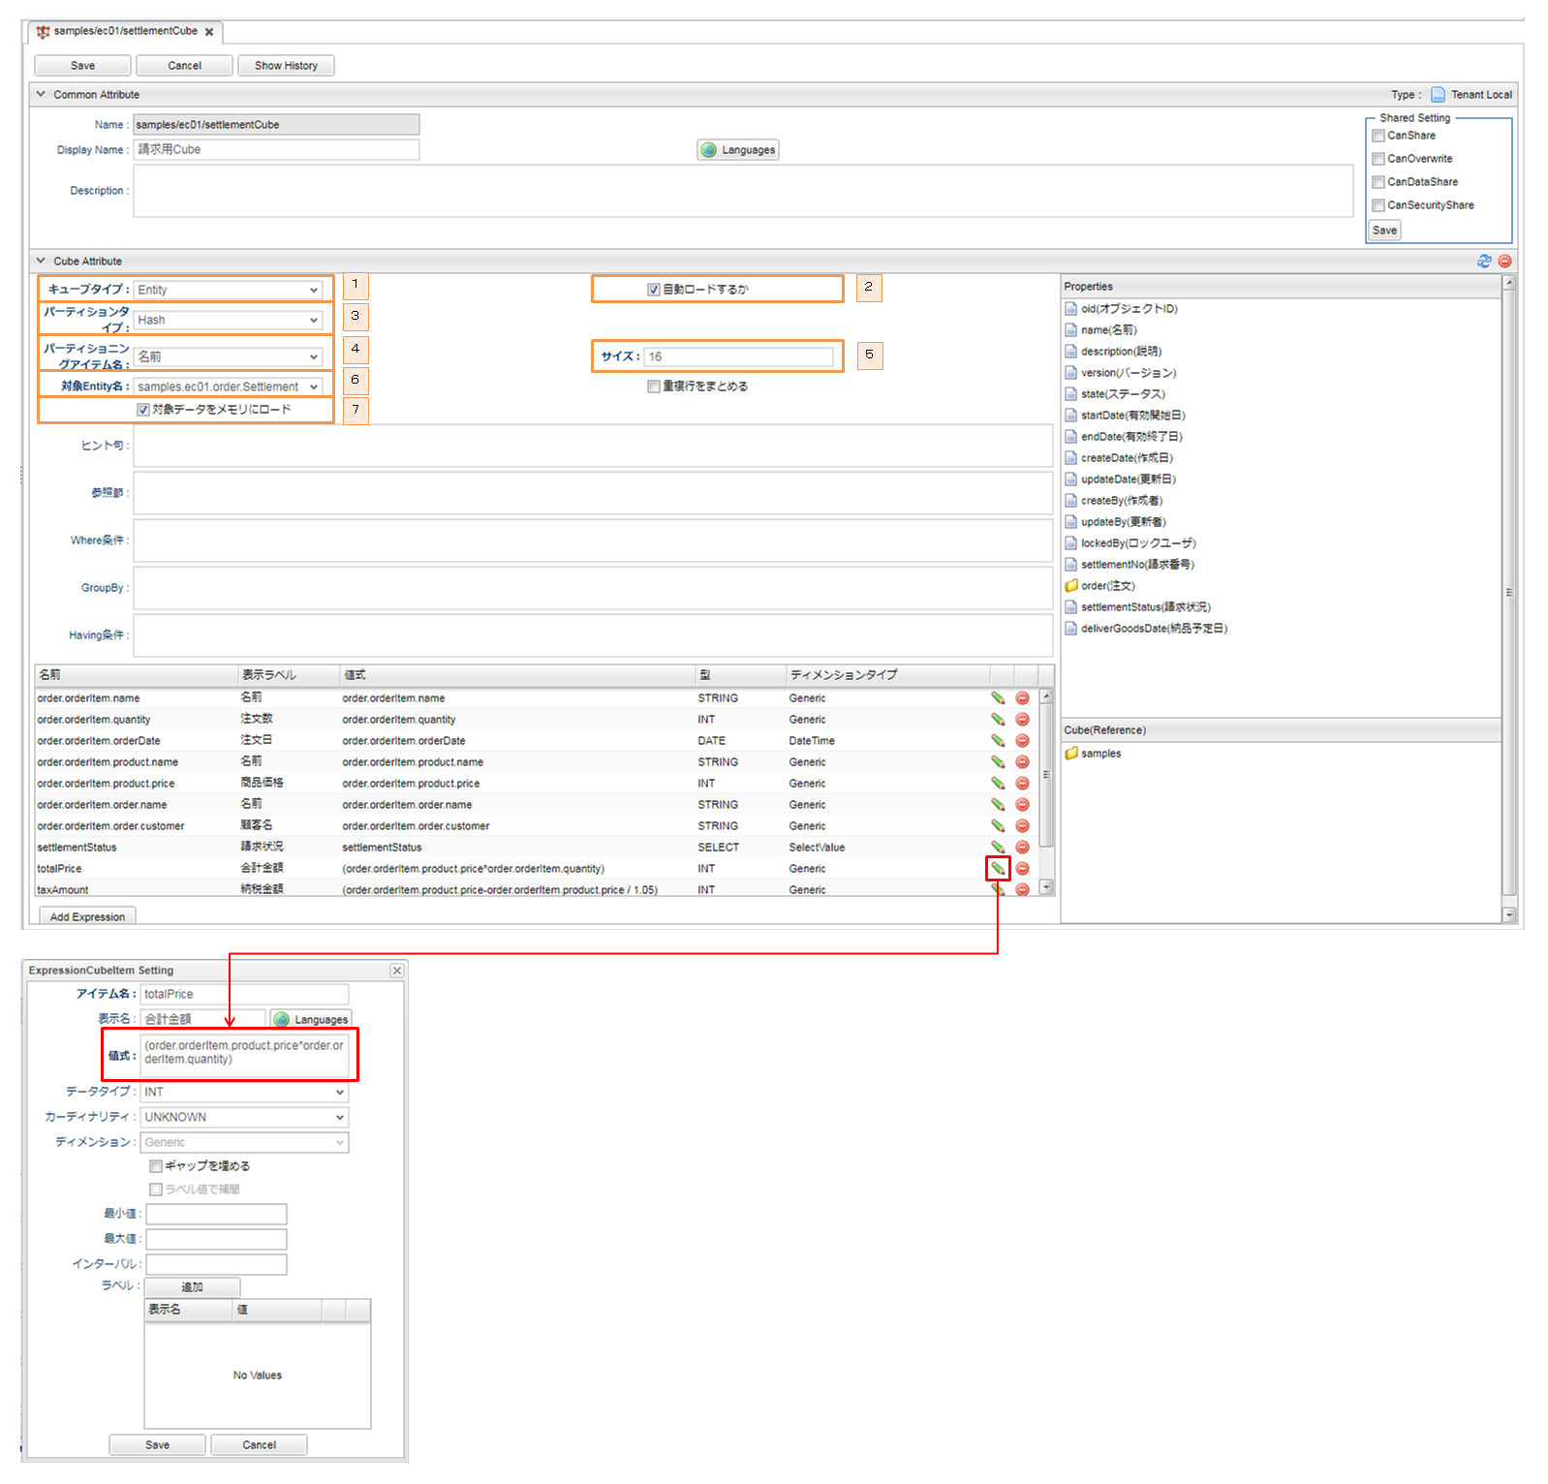Save the ExpressionCubeItem Setting dialog
1548x1484 pixels.
[x=157, y=1444]
